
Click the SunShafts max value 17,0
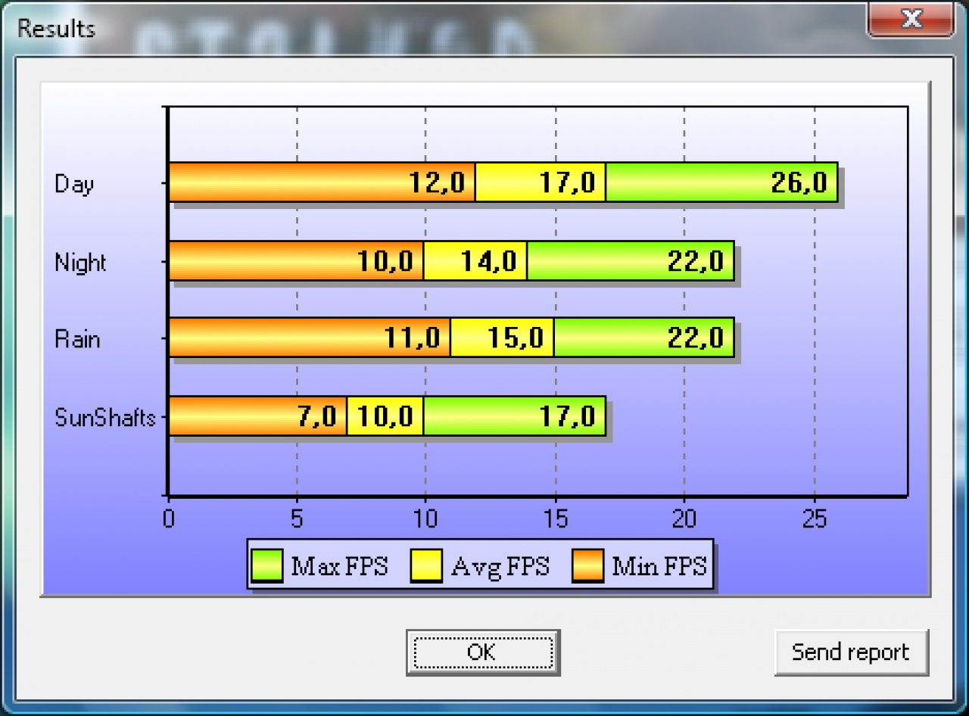(x=567, y=416)
